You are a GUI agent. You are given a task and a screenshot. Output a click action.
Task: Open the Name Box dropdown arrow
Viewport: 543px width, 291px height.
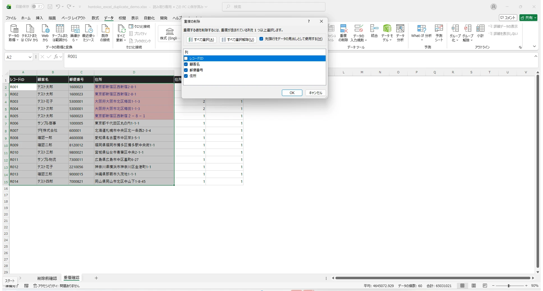(30, 57)
